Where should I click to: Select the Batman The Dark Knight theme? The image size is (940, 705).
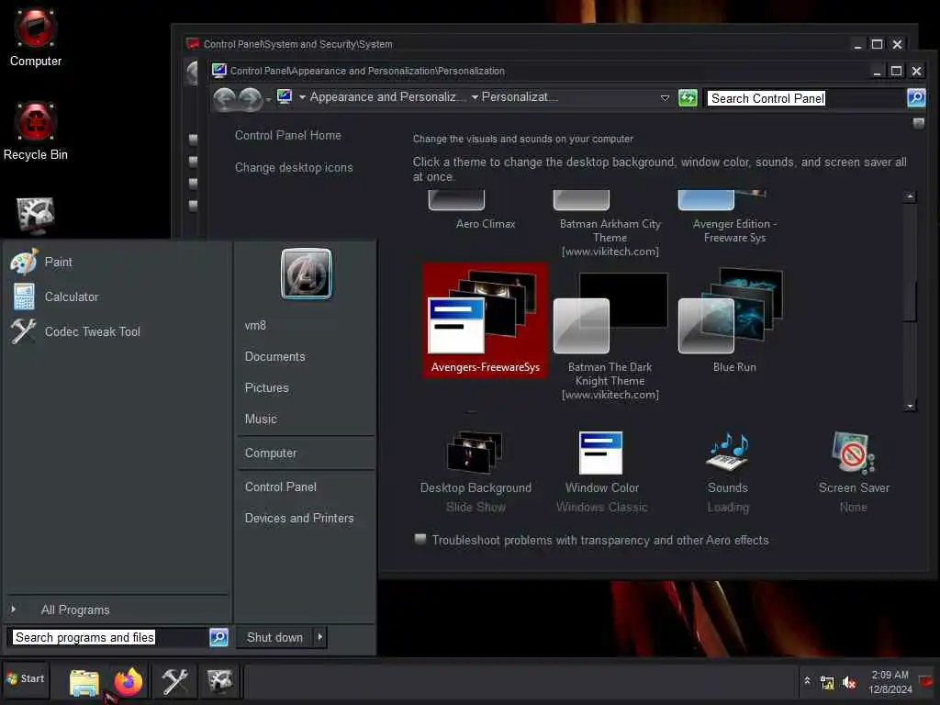610,336
